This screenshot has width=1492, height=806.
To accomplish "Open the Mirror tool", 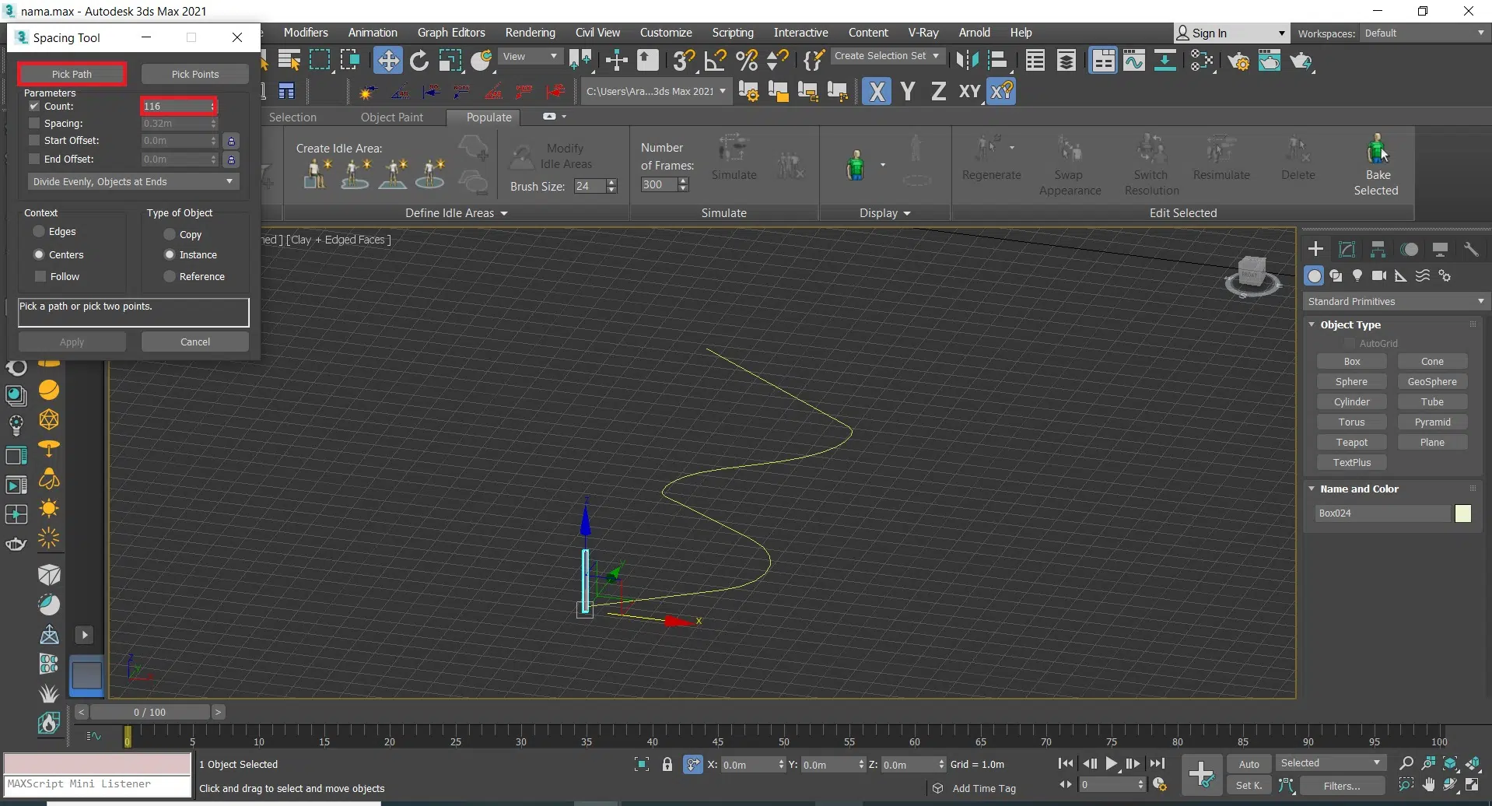I will point(967,61).
